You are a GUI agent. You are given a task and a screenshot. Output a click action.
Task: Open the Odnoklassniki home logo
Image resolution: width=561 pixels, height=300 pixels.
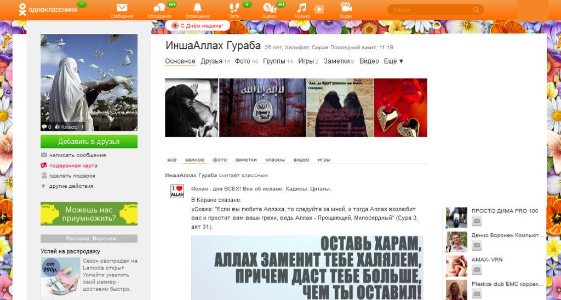pyautogui.click(x=48, y=10)
